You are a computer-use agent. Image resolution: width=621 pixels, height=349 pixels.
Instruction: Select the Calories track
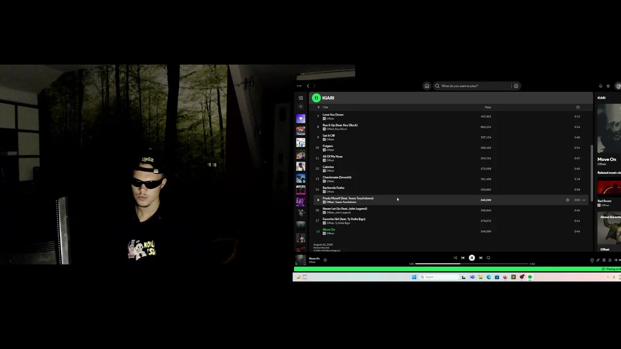point(450,169)
